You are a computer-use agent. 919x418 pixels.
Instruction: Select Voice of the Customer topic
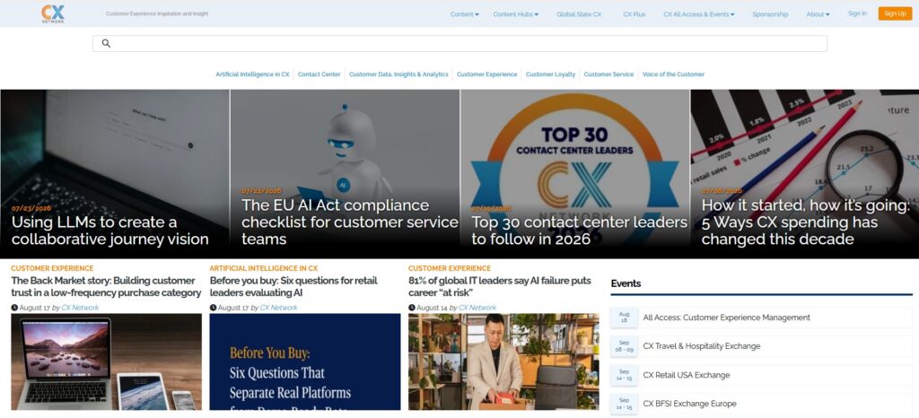tap(673, 74)
